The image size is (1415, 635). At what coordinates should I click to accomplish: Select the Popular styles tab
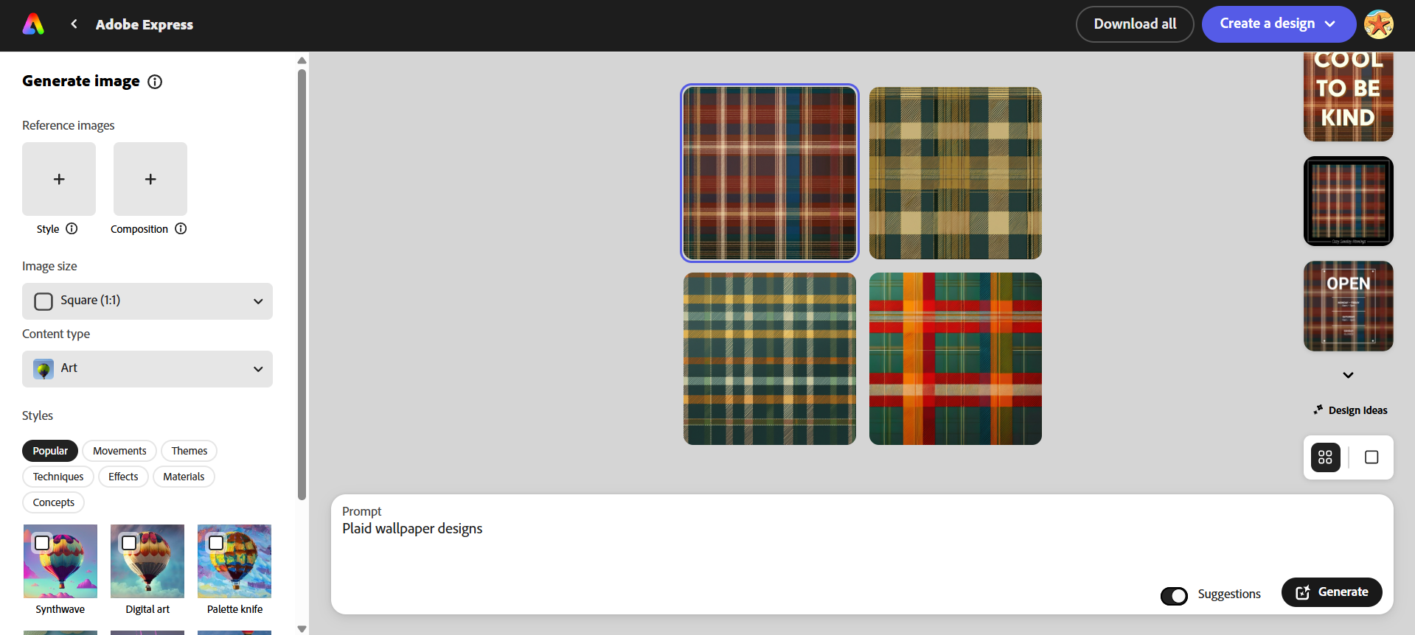pyautogui.click(x=50, y=451)
